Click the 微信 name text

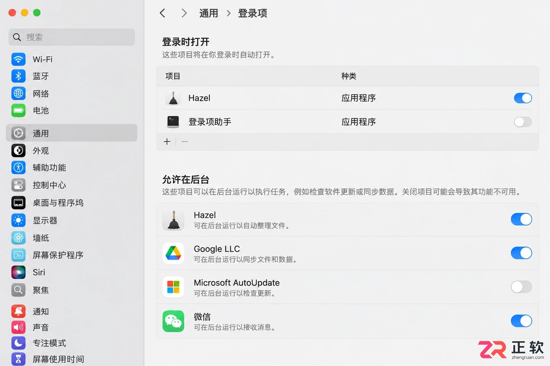click(202, 317)
